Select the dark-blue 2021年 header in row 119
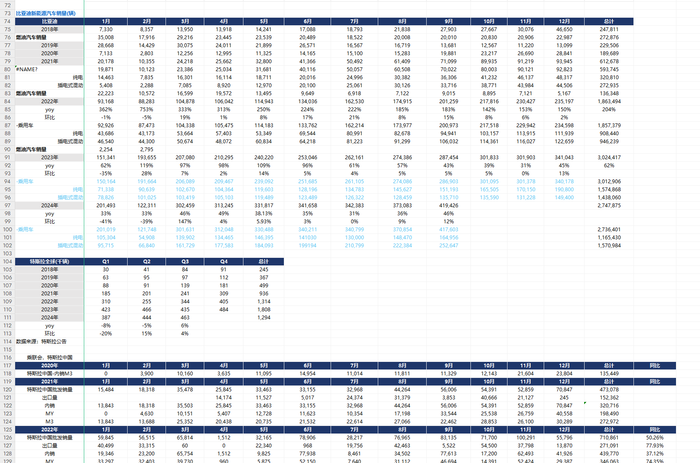 click(x=50, y=382)
